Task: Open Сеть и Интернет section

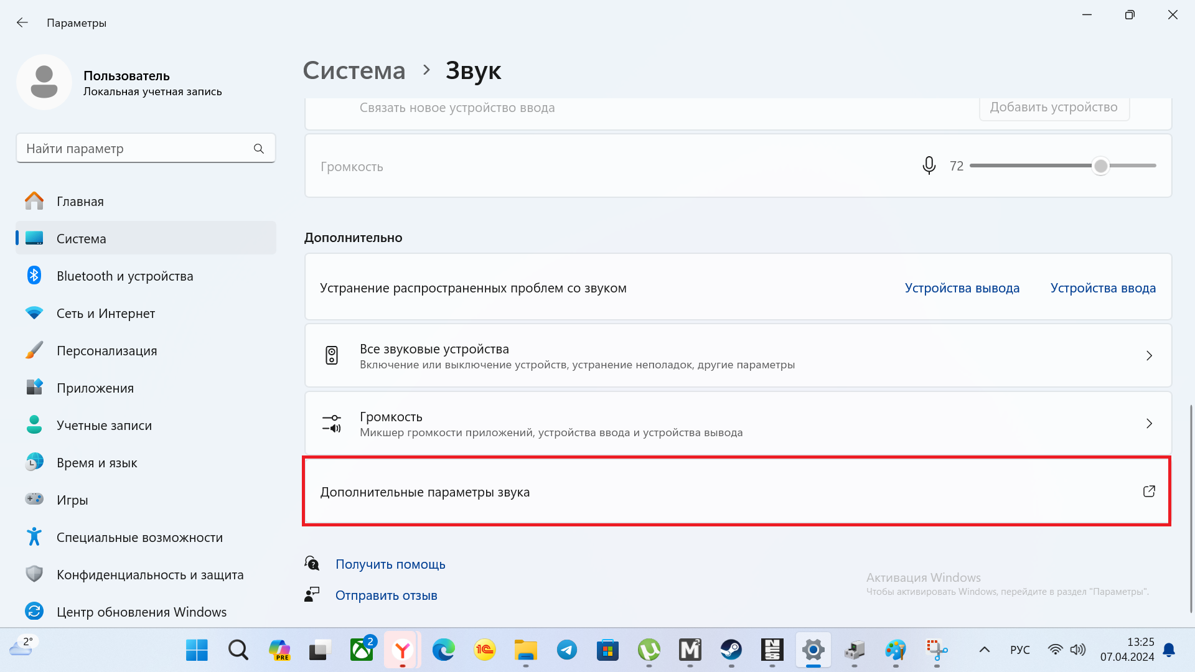Action: coord(105,314)
